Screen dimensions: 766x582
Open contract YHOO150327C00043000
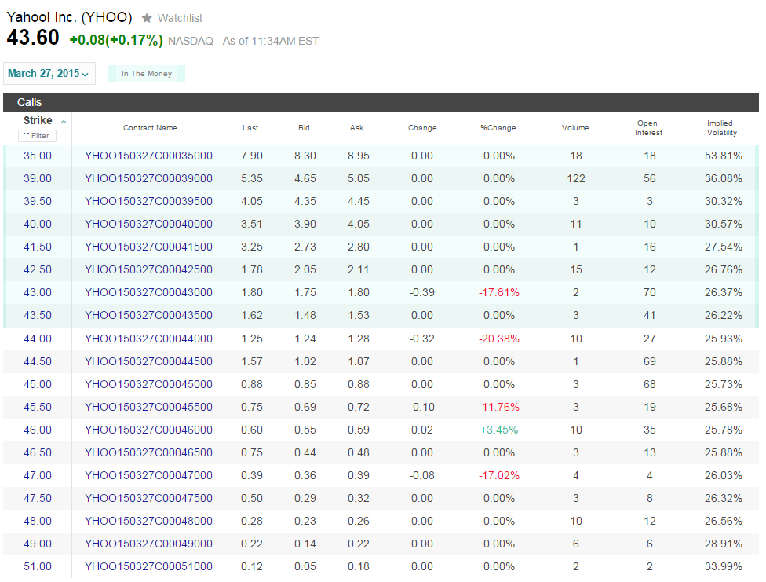point(148,292)
